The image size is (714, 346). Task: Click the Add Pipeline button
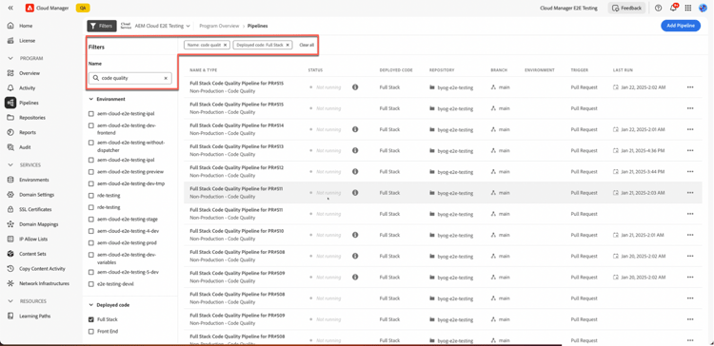[x=681, y=26]
